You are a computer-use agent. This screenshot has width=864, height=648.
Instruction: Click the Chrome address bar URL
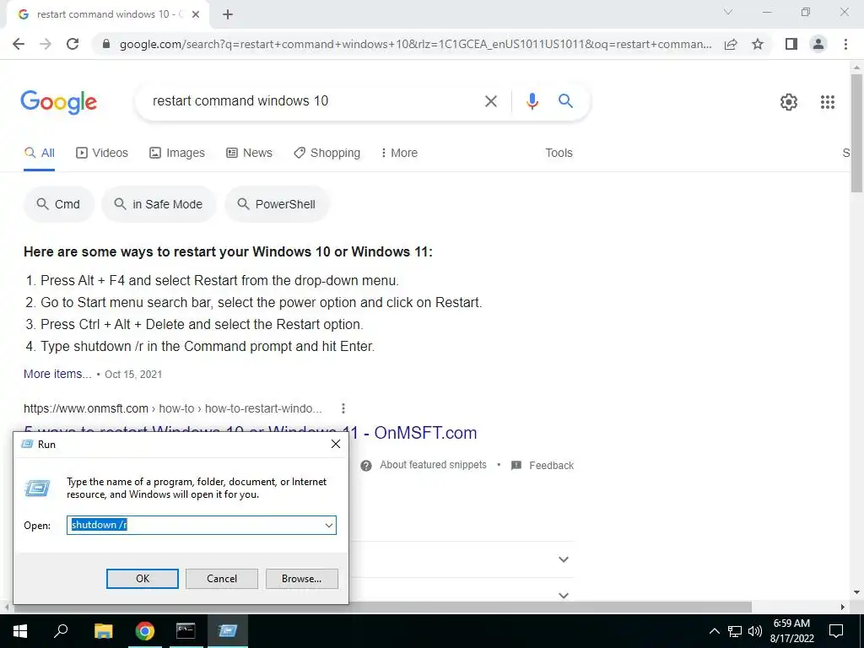point(415,44)
